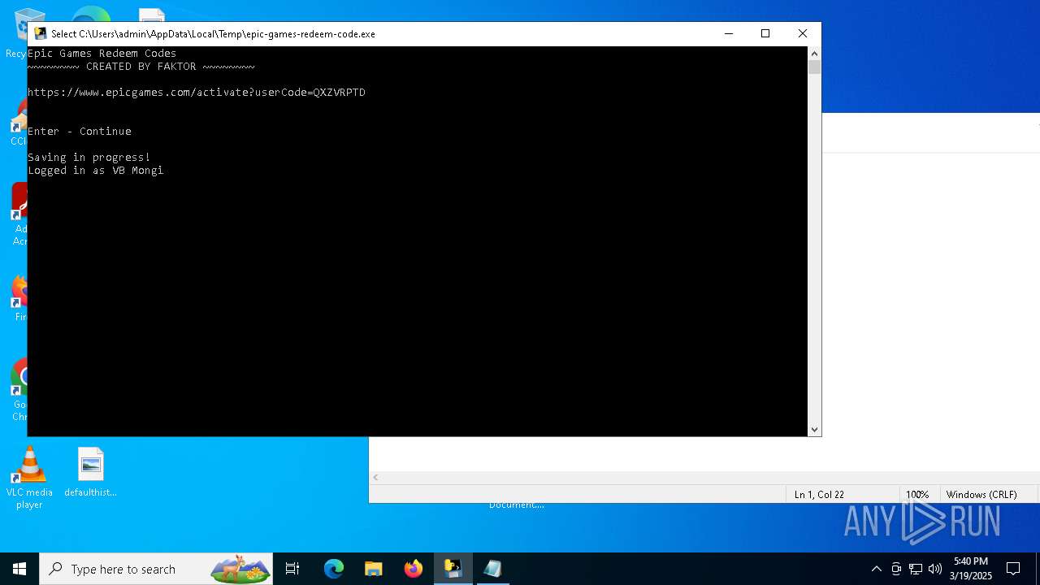This screenshot has height=585, width=1040.
Task: Click the 'Saving in progress!' line
Action: point(89,157)
